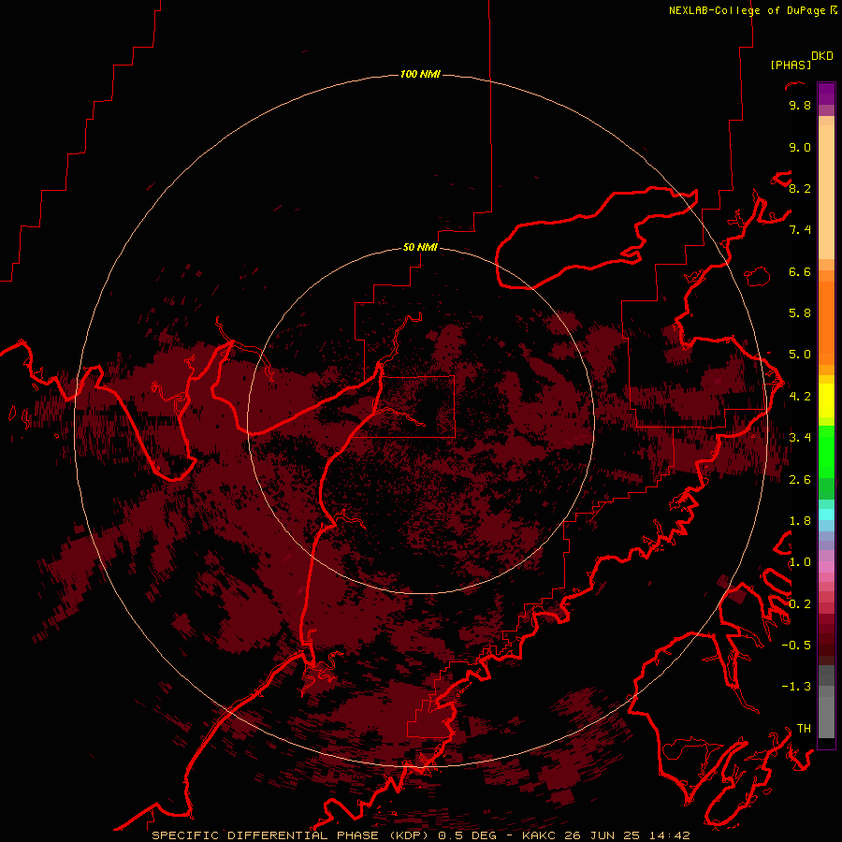
Task: Click the 0.2 legend value
Action: coord(800,604)
